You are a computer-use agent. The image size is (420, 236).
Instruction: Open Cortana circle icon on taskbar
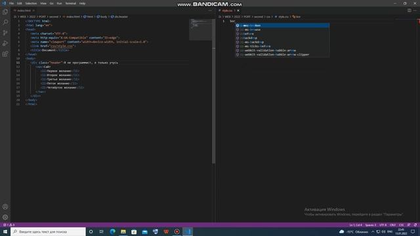pos(91,231)
